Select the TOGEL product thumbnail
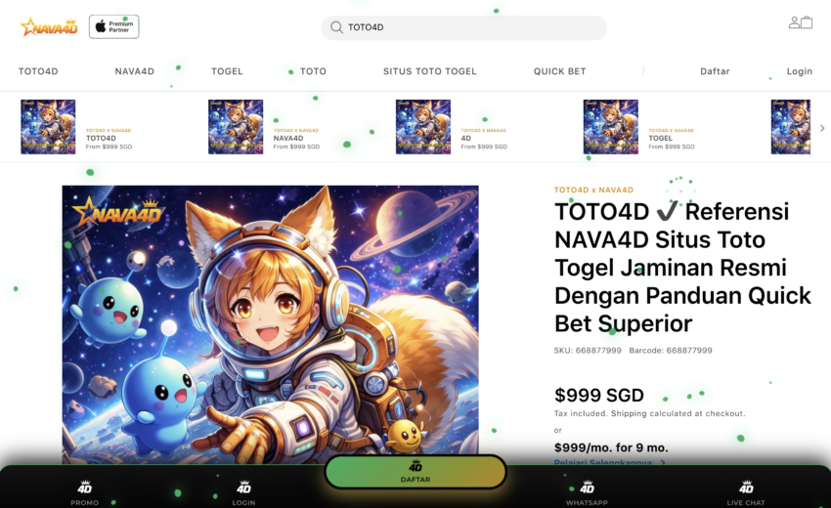The image size is (831, 508). click(x=610, y=127)
